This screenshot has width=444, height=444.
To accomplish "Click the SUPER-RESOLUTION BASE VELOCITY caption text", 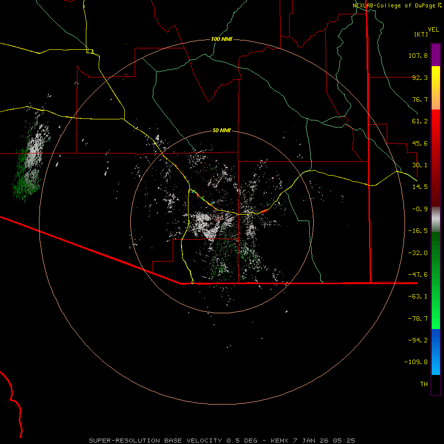I will [155, 441].
